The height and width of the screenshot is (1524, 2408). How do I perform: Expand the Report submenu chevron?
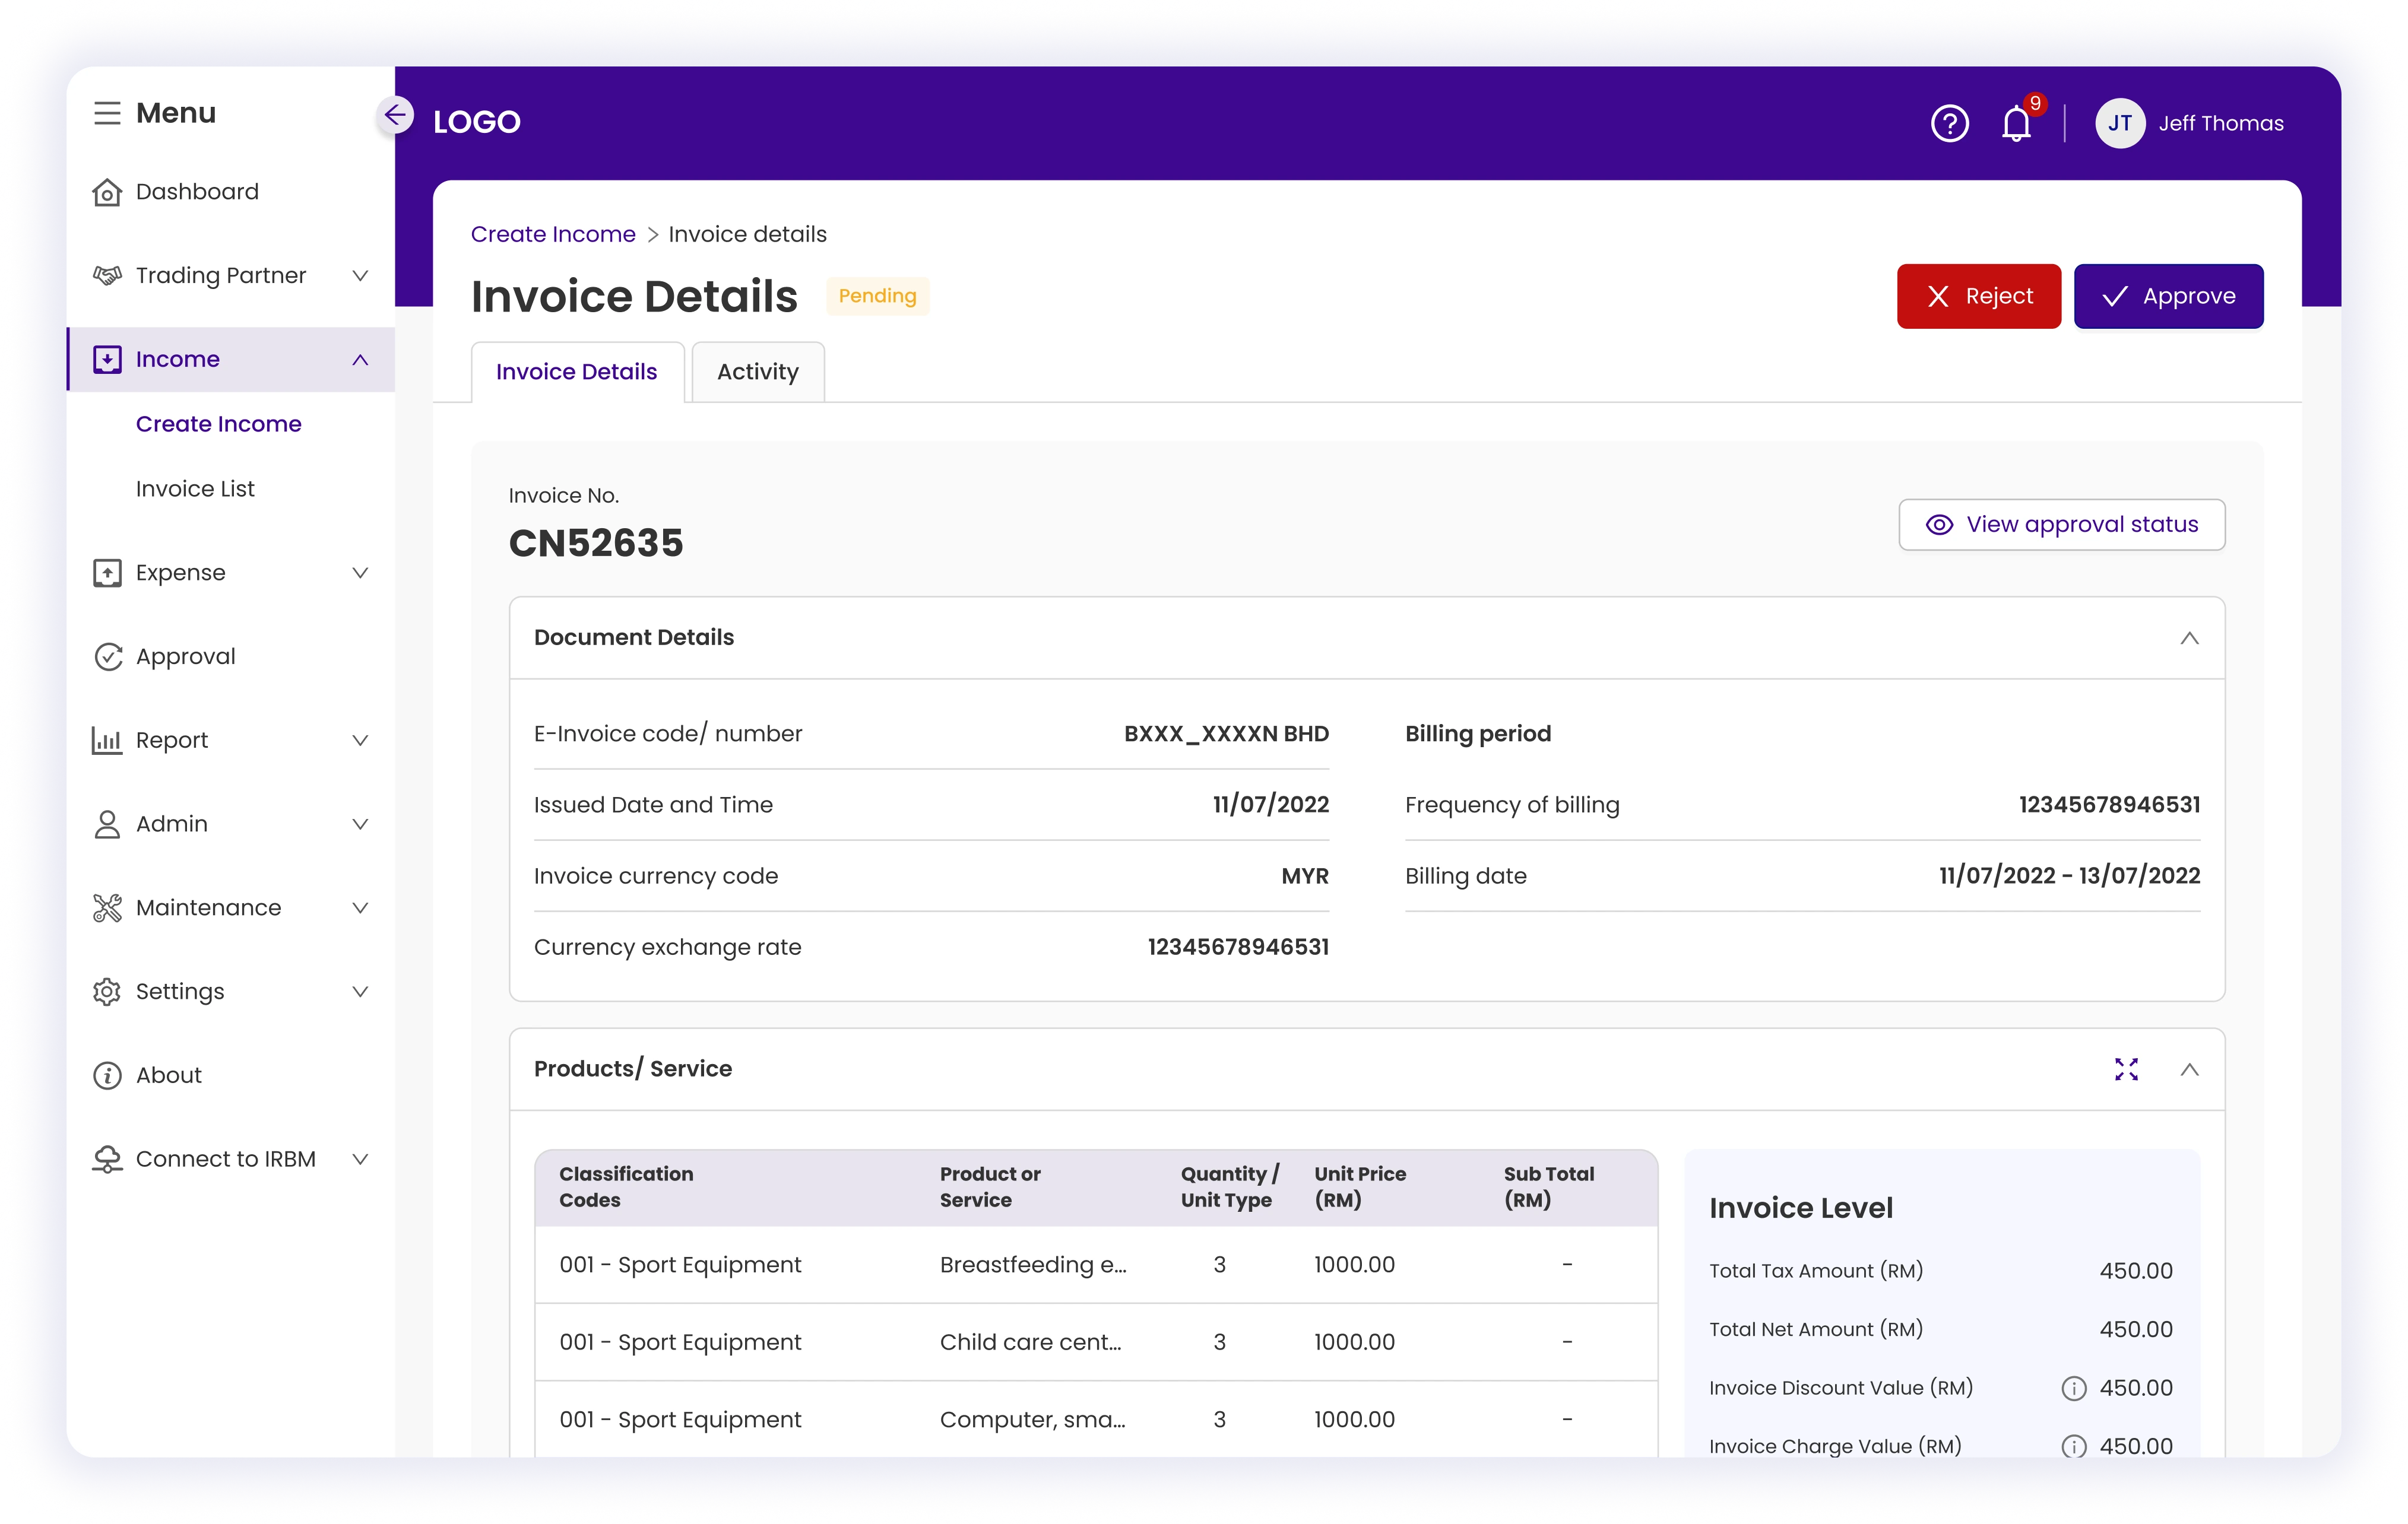360,741
